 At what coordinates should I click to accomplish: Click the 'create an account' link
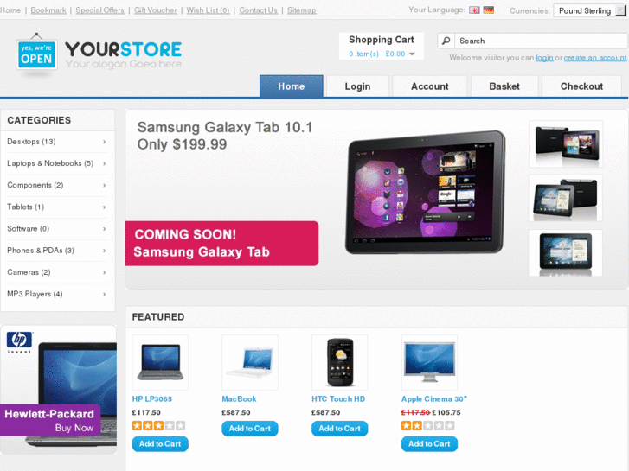click(x=595, y=58)
